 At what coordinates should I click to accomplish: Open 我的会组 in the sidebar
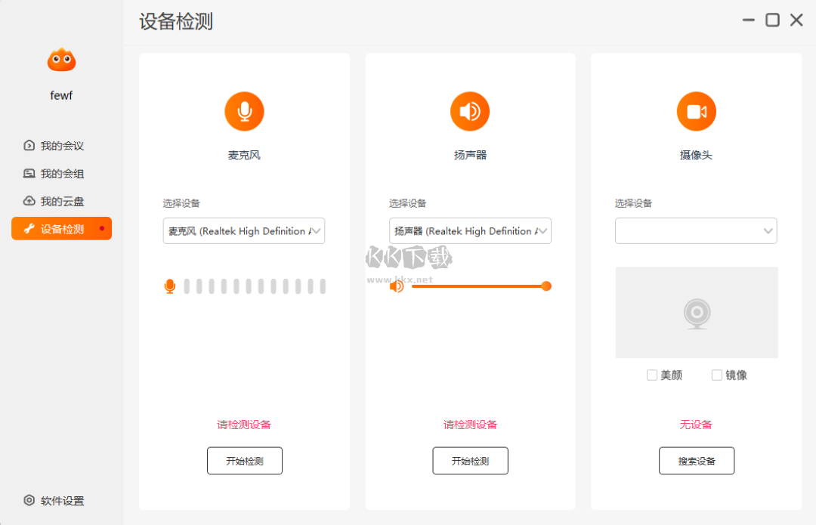coord(53,173)
